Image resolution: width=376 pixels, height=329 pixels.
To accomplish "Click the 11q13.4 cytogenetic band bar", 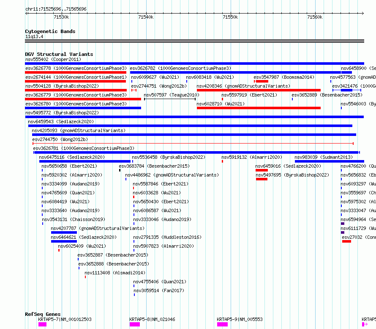I will tap(194, 41).
